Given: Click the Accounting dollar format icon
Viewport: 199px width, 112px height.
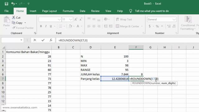Looking at the screenshot, I should [150, 26].
